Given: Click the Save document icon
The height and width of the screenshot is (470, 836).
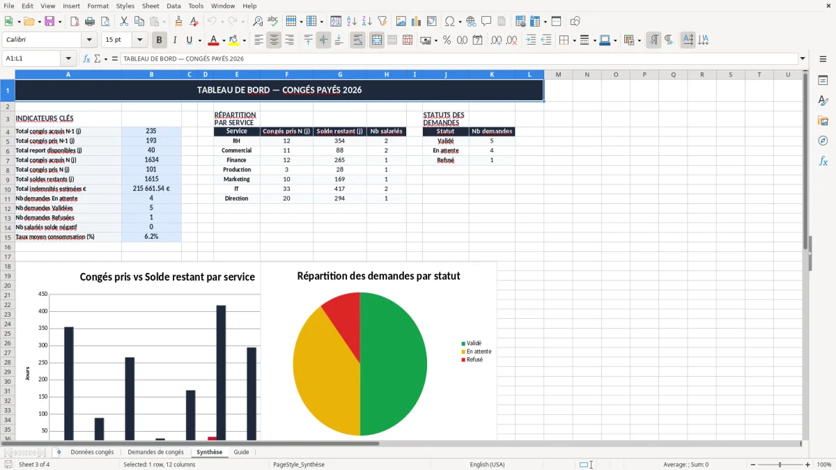Looking at the screenshot, I should [x=49, y=22].
